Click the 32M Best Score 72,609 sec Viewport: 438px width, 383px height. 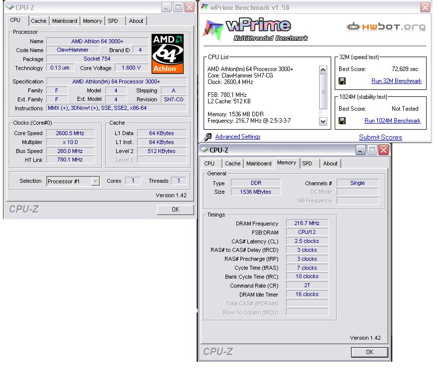(x=405, y=69)
